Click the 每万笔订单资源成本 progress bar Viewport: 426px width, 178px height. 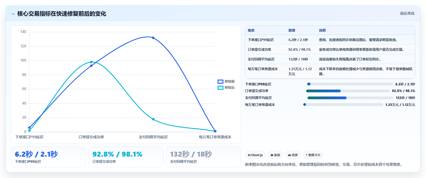[343, 105]
